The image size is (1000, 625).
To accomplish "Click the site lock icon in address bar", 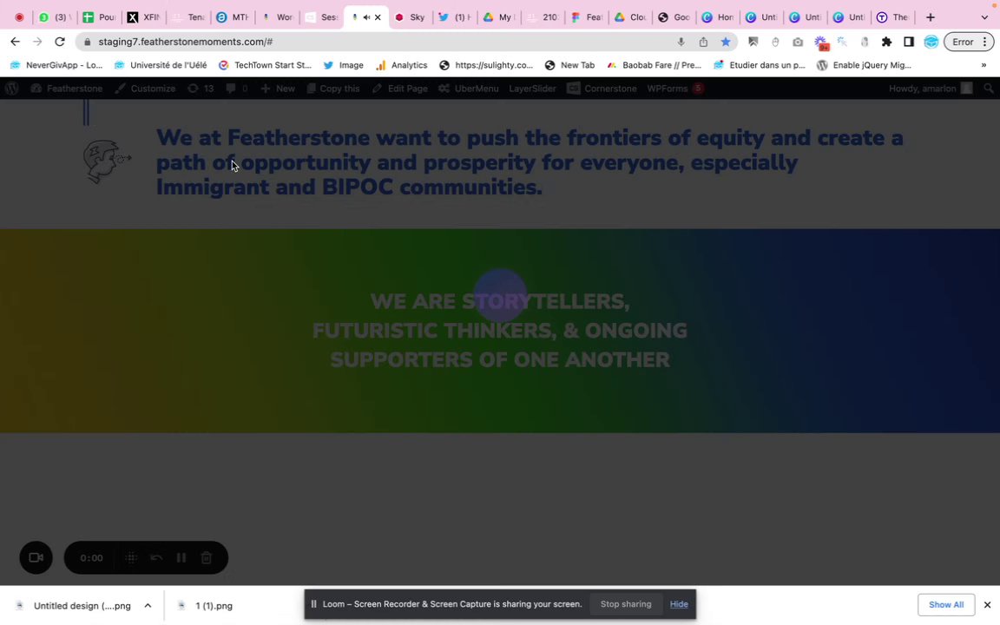I will tap(88, 42).
